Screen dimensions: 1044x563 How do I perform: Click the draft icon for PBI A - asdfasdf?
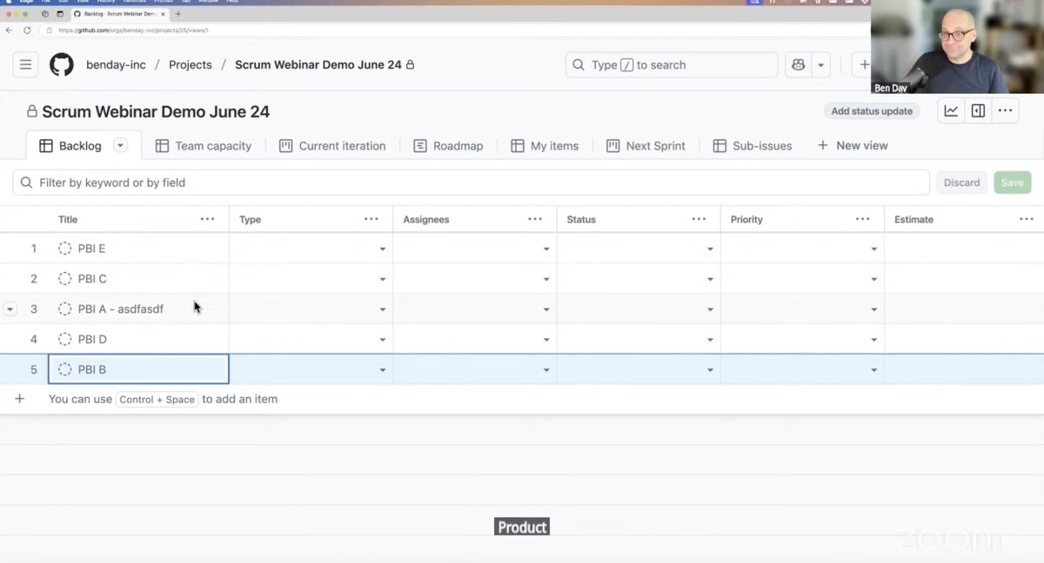pyautogui.click(x=64, y=309)
